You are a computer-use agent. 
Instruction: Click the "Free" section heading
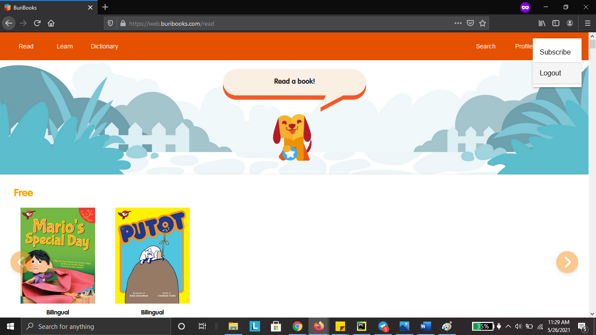tap(24, 193)
